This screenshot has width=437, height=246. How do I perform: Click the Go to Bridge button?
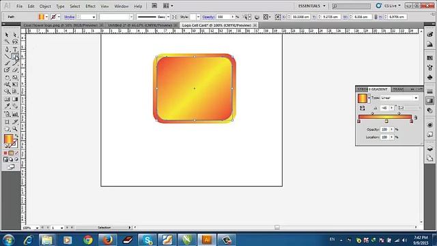[x=154, y=5]
